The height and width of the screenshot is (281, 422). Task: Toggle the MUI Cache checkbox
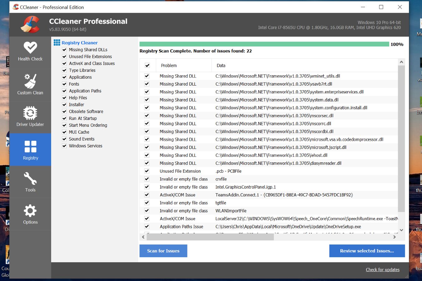pyautogui.click(x=64, y=132)
